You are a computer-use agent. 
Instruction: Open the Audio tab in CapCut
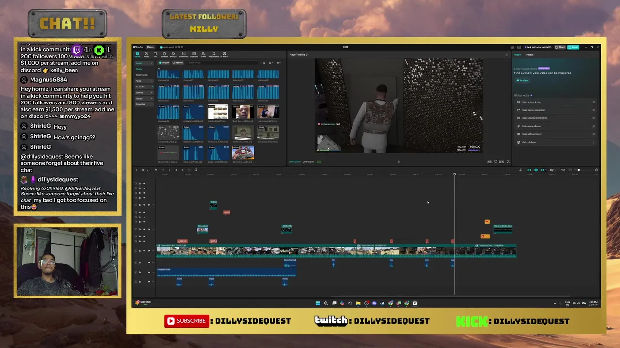(146, 54)
